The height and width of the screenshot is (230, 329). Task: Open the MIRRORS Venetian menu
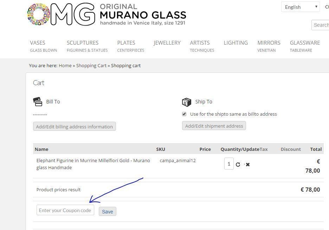click(269, 45)
